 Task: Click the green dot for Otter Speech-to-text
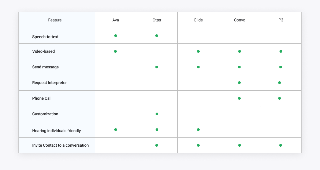[x=157, y=36]
